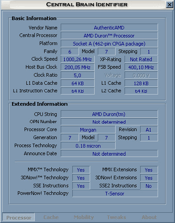The width and height of the screenshot is (175, 223).
Task: Click the 3DNow!™ Technology Yes value
Action: click(x=81, y=178)
